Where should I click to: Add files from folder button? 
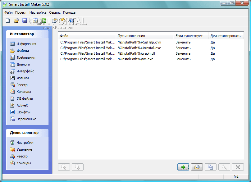tap(197, 167)
